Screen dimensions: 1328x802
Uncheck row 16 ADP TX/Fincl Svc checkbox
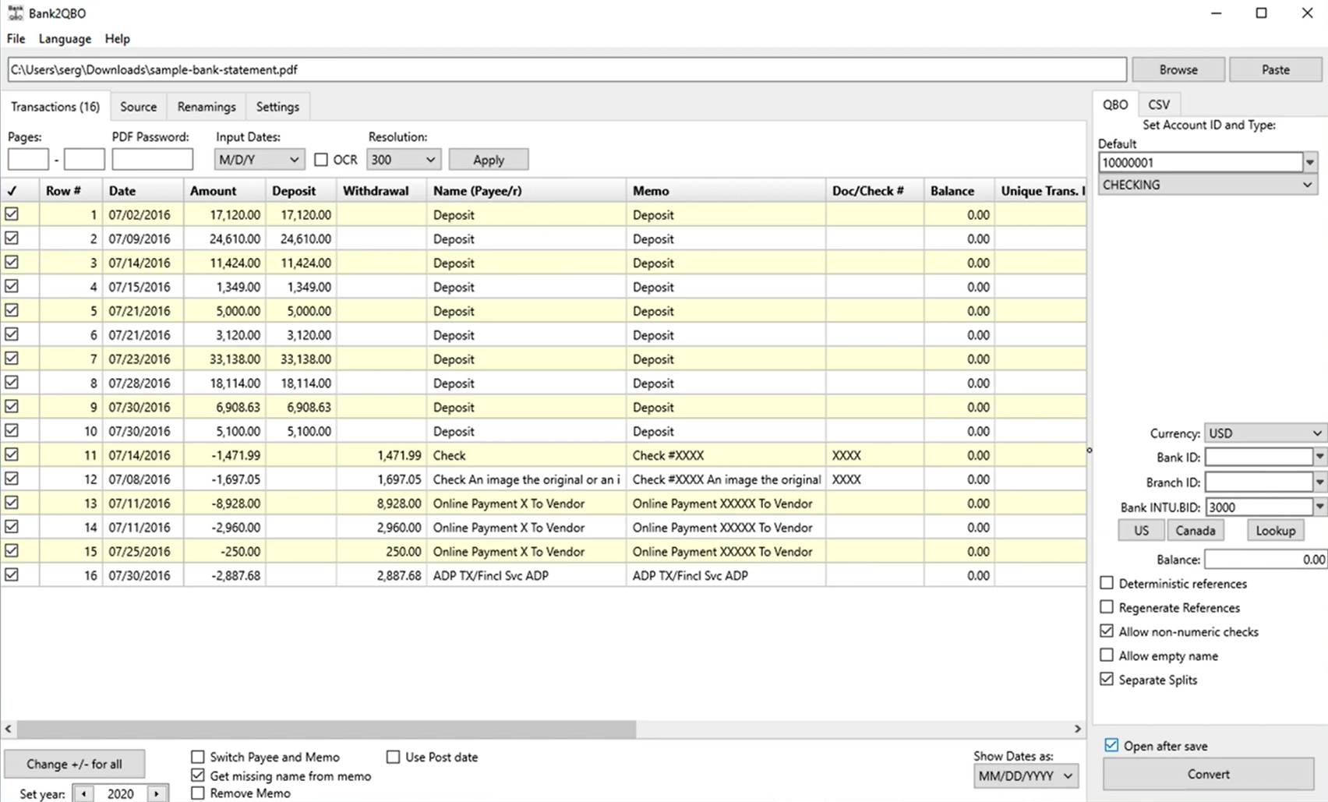[x=12, y=574]
